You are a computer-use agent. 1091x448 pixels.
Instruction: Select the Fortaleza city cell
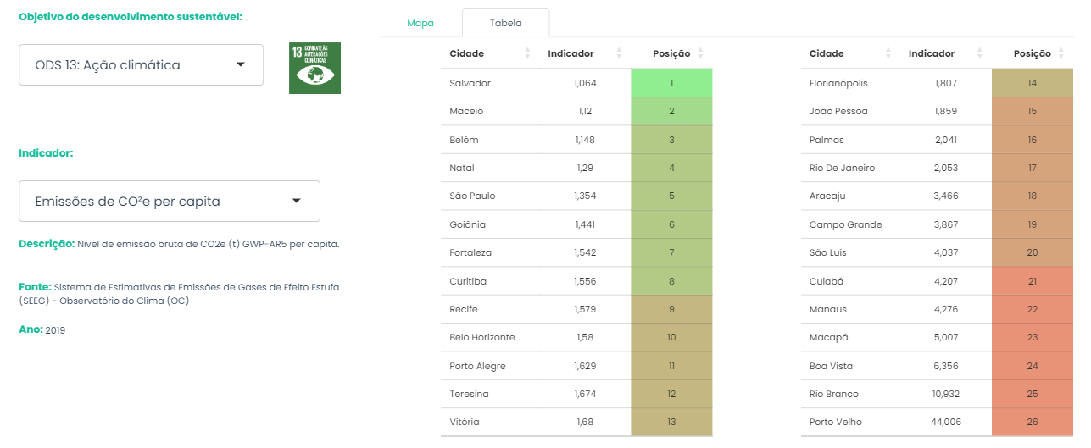490,252
